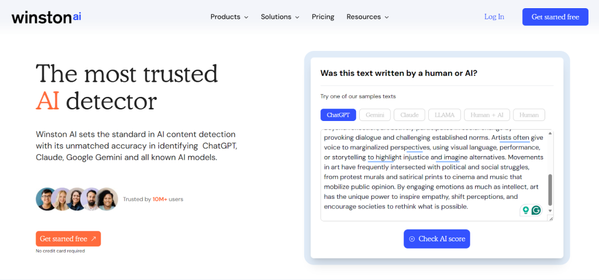Viewport: 599px width, 280px height.
Task: Select the ChatGPT sample text
Action: coord(338,115)
